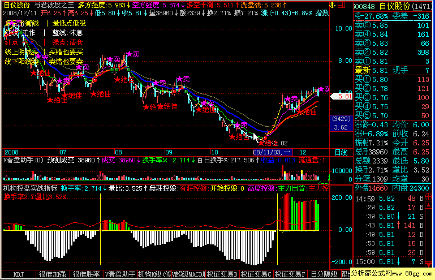Click the red window-layout grid icon
This screenshot has height=280, width=435.
(x=342, y=5)
